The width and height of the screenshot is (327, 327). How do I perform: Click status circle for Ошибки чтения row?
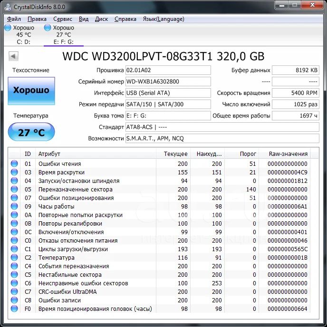tap(14, 163)
